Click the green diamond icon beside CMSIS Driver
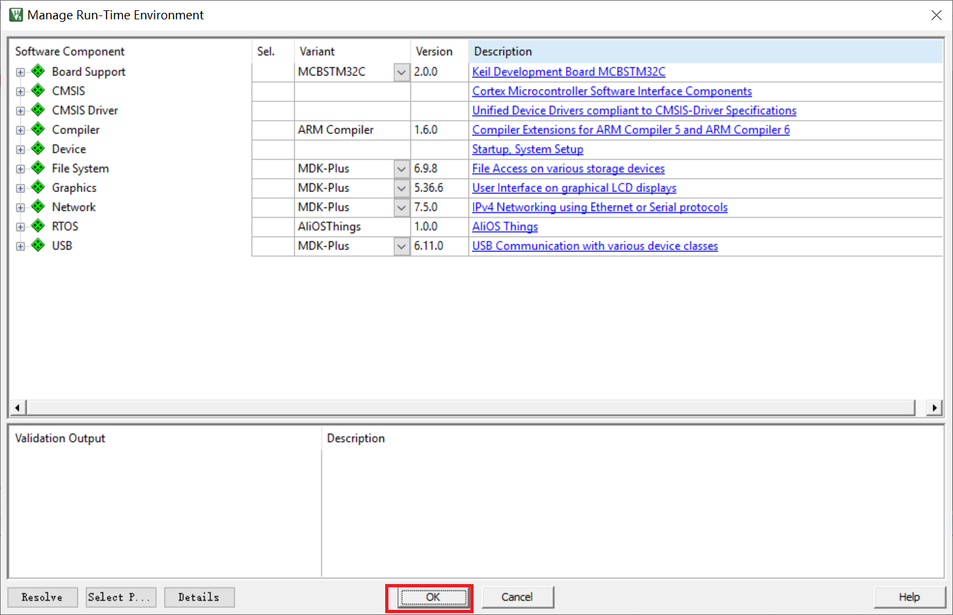Viewport: 953px width, 615px height. click(x=39, y=110)
